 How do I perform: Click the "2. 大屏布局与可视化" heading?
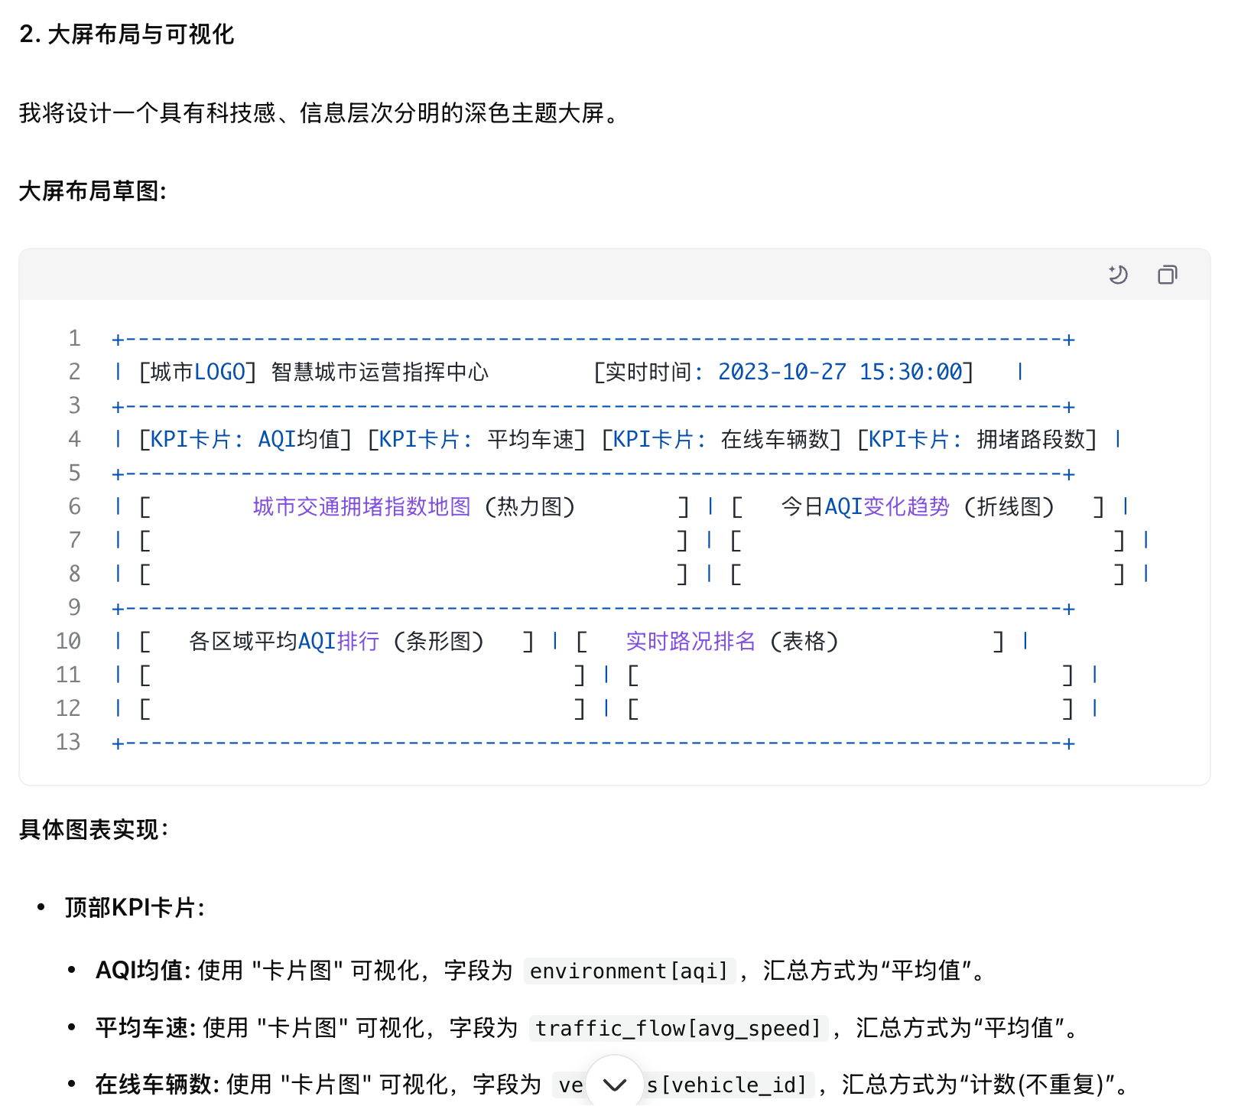127,34
